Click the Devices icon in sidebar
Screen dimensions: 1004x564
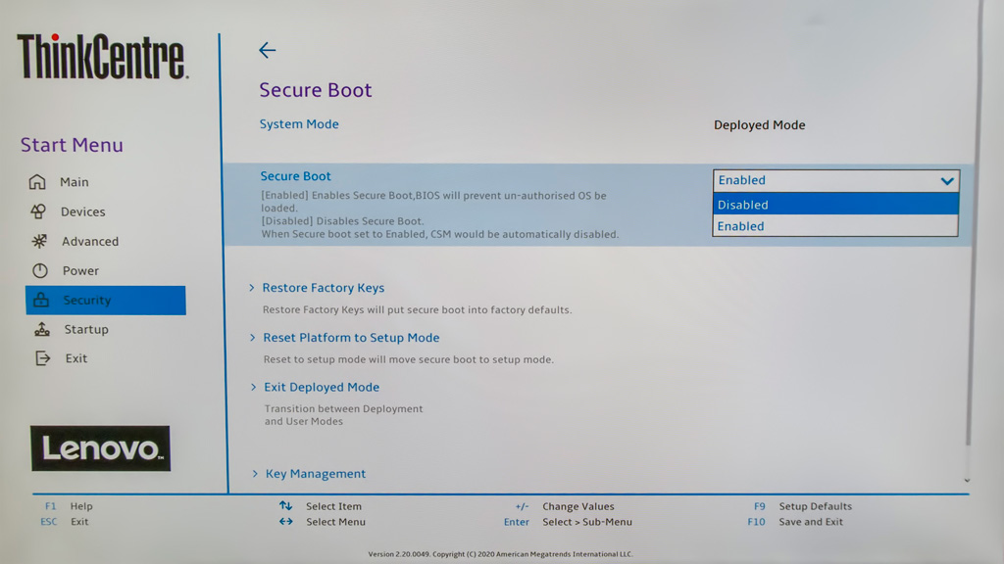tap(38, 211)
